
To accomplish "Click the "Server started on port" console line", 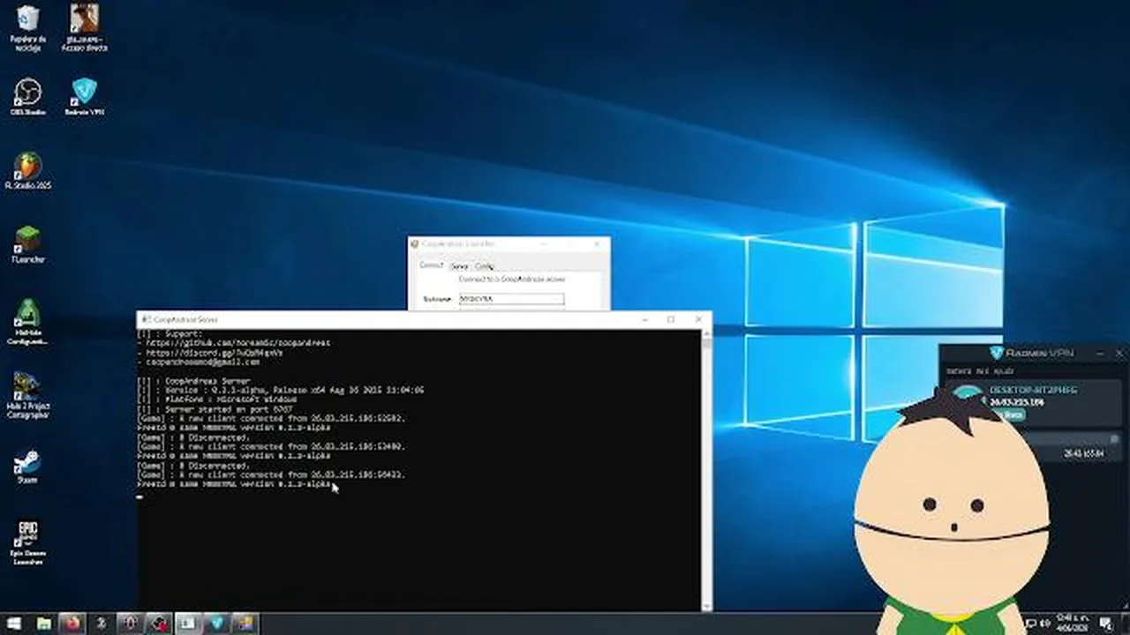I will pyautogui.click(x=215, y=409).
